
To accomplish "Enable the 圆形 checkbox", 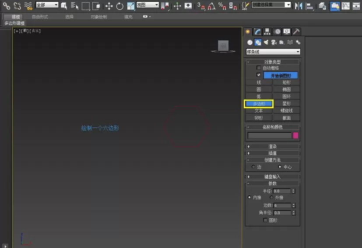I will [266, 220].
